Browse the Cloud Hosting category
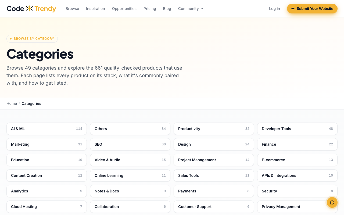The width and height of the screenshot is (344, 215). click(x=46, y=207)
